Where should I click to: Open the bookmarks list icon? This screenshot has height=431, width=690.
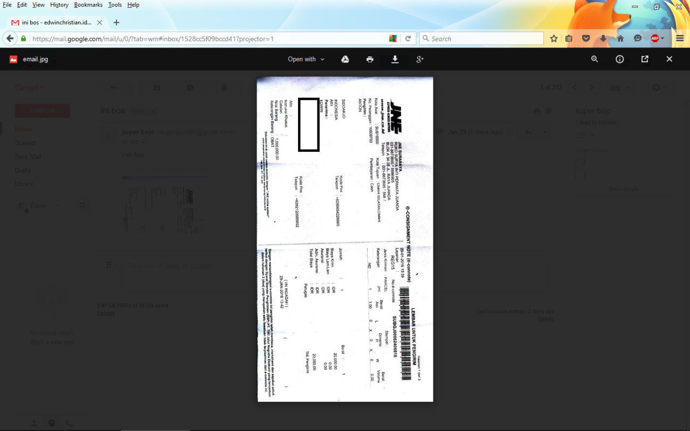(x=569, y=39)
